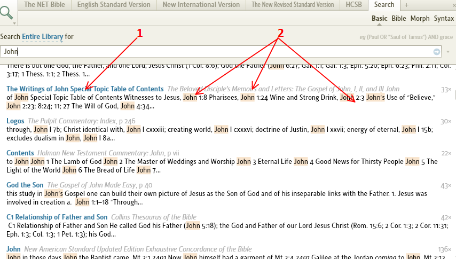Click the results scrollbar thumb
This screenshot has height=259, width=456.
pyautogui.click(x=455, y=95)
